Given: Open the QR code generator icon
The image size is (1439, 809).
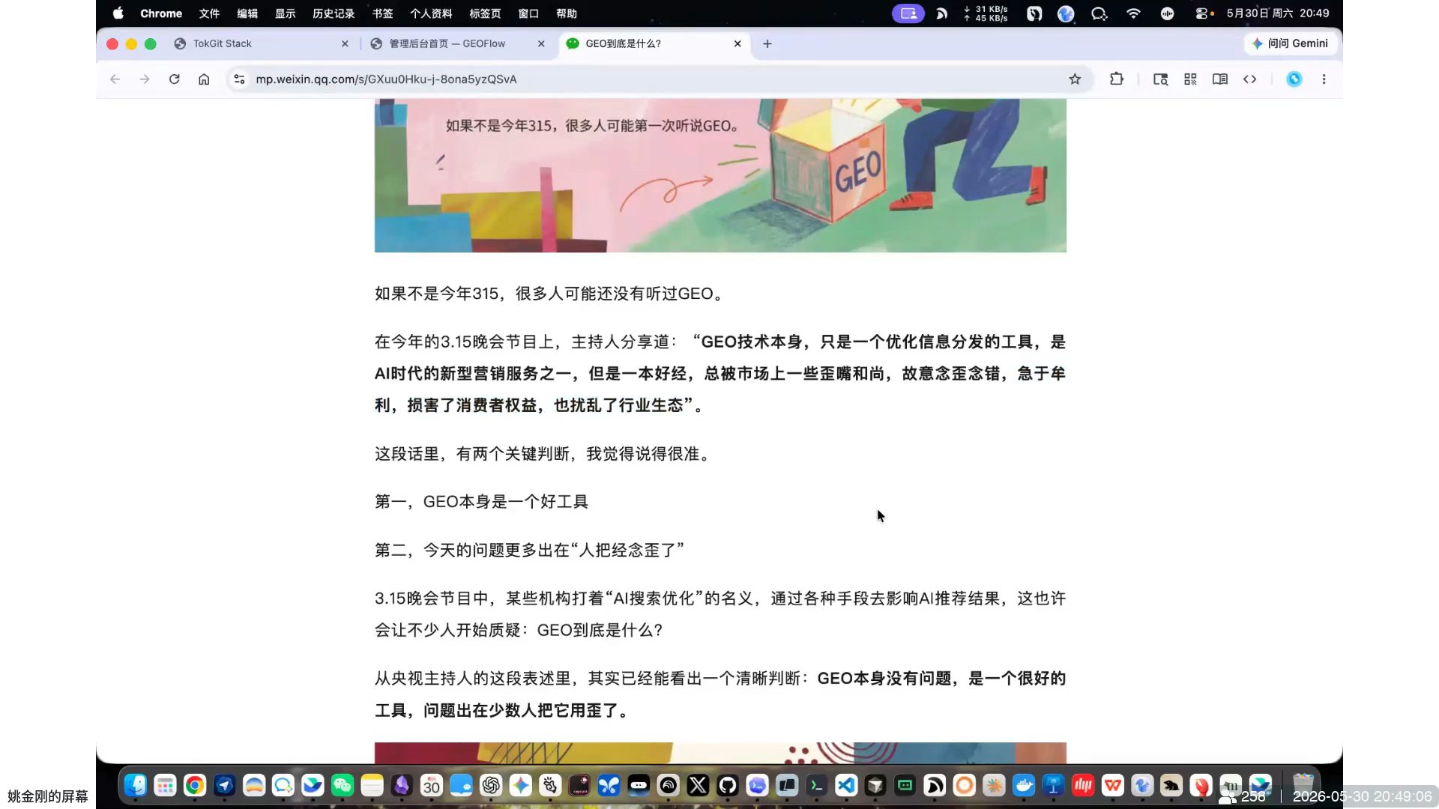Looking at the screenshot, I should click(x=1190, y=79).
